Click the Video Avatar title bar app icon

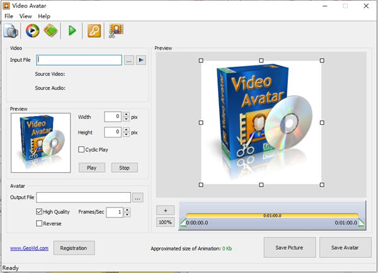6,6
